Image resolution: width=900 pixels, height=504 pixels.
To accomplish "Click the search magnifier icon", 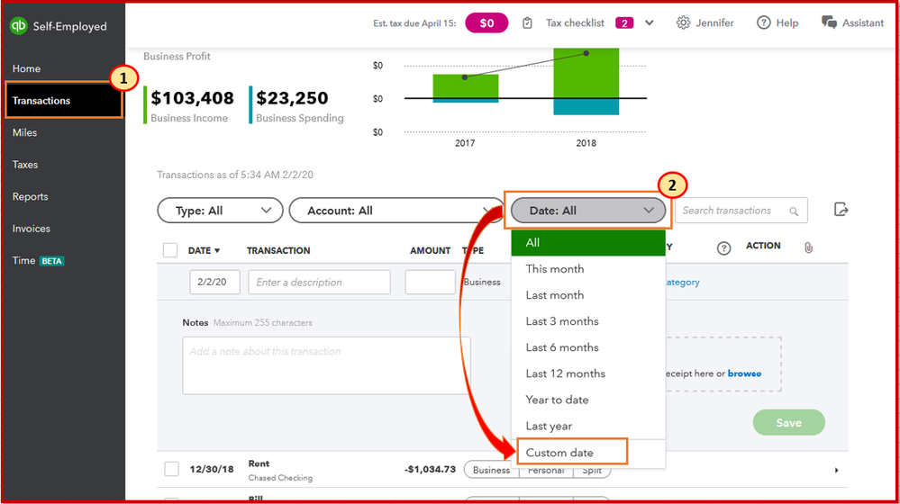I will tap(793, 211).
